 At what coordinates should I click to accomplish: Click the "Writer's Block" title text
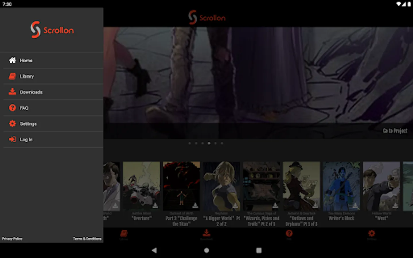pyautogui.click(x=342, y=218)
